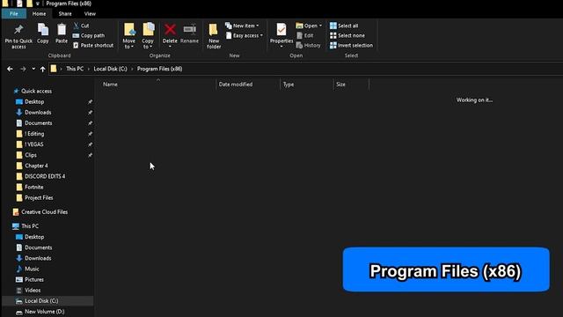Sort by the Type column header
This screenshot has width=563, height=317.
coord(289,85)
